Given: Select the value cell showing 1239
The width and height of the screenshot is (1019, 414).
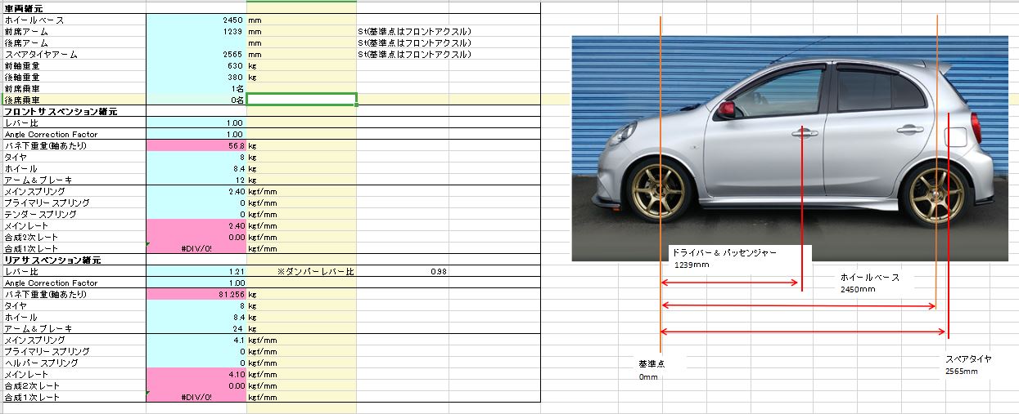Looking at the screenshot, I should click(196, 31).
